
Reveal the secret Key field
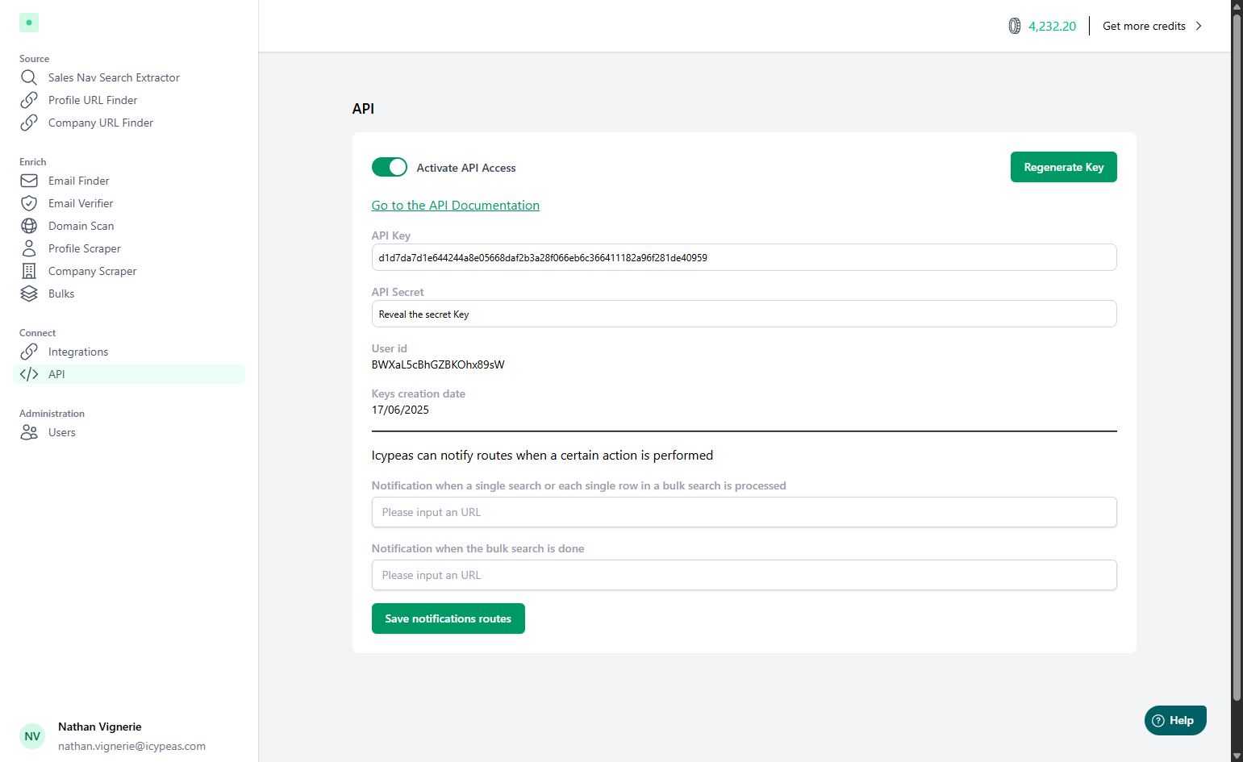coord(744,314)
